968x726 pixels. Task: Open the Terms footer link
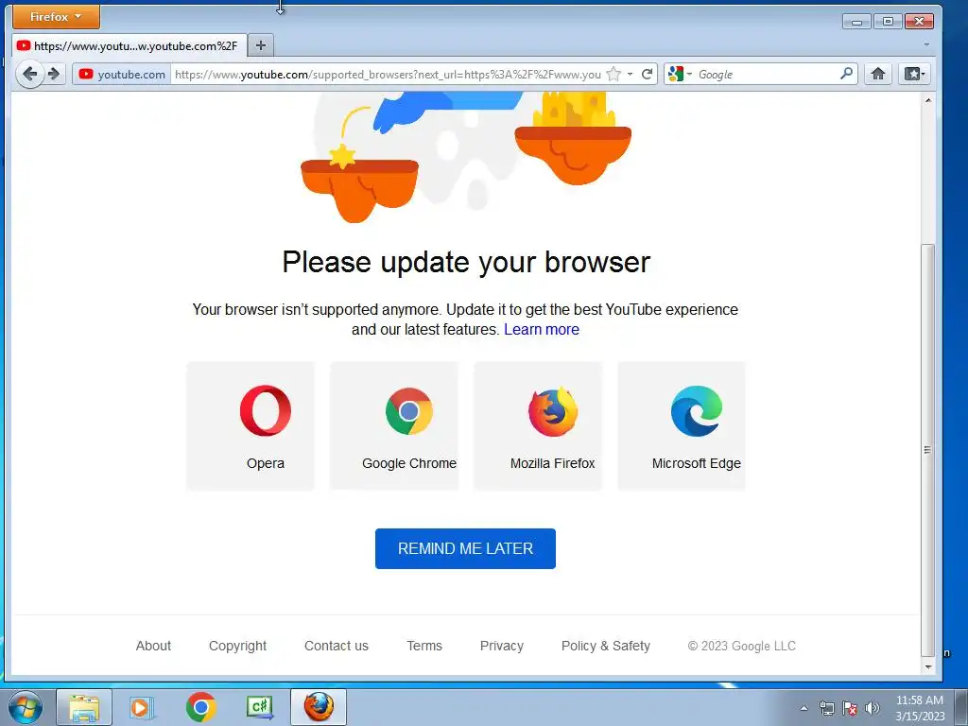click(x=424, y=646)
